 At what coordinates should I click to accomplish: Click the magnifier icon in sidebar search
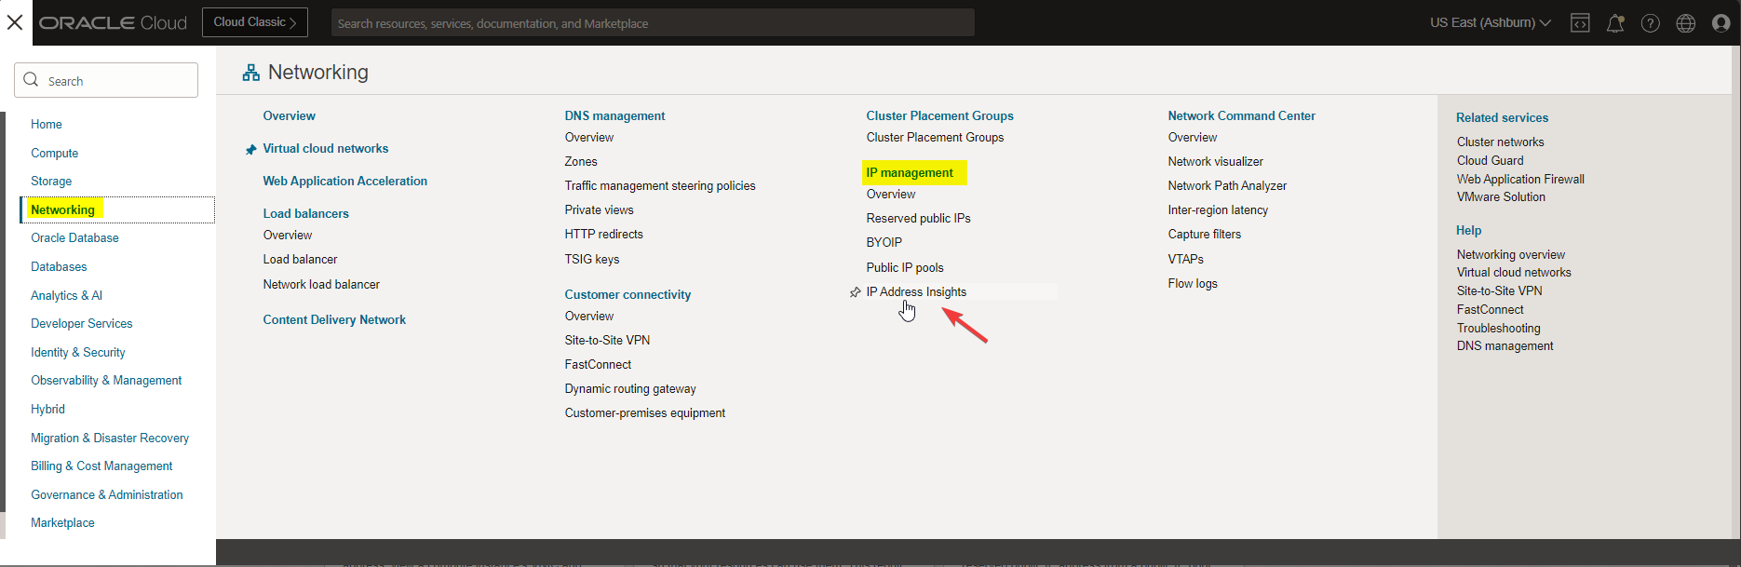(x=31, y=80)
